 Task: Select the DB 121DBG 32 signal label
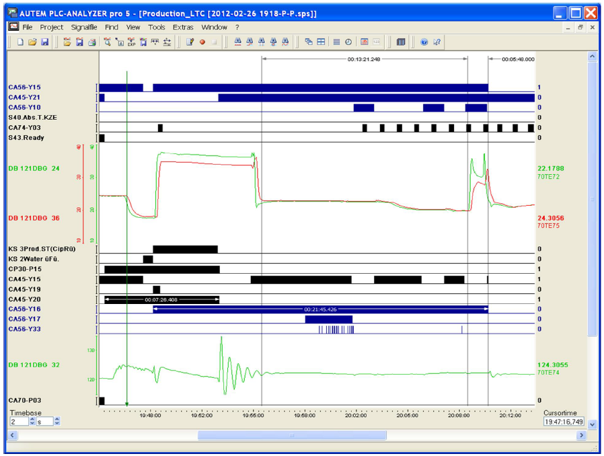[x=34, y=365]
